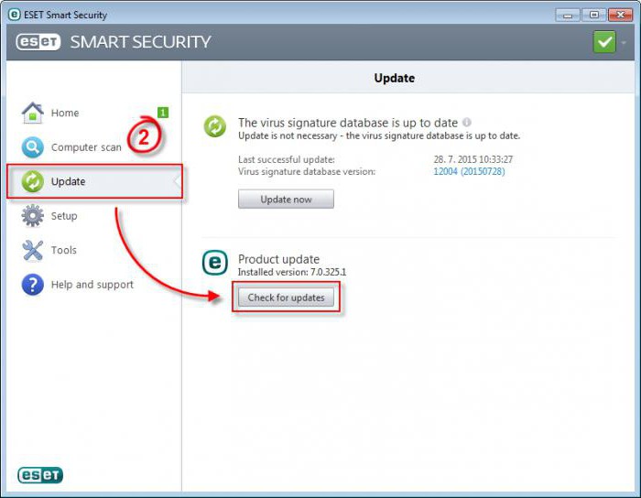Click the green Update arrows sidebar icon
The height and width of the screenshot is (498, 641).
[32, 181]
